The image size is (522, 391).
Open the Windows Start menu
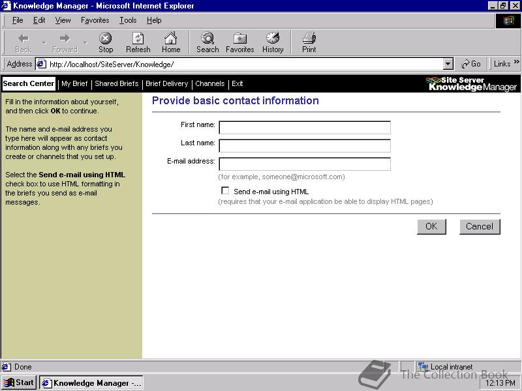click(19, 383)
